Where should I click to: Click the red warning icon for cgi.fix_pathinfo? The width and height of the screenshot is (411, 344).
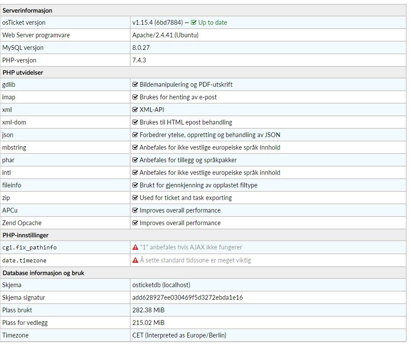(135, 247)
